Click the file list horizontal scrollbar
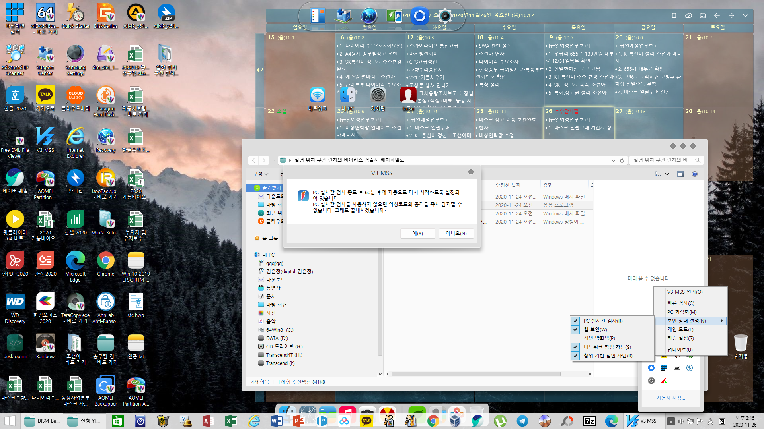Viewport: 764px width, 429px height. (476, 374)
